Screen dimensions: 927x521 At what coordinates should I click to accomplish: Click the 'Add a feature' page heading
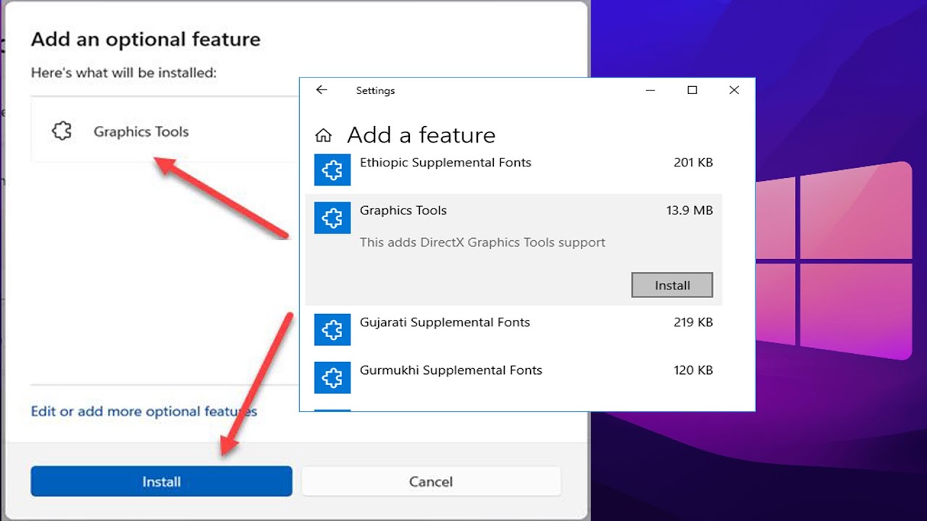pyautogui.click(x=421, y=135)
